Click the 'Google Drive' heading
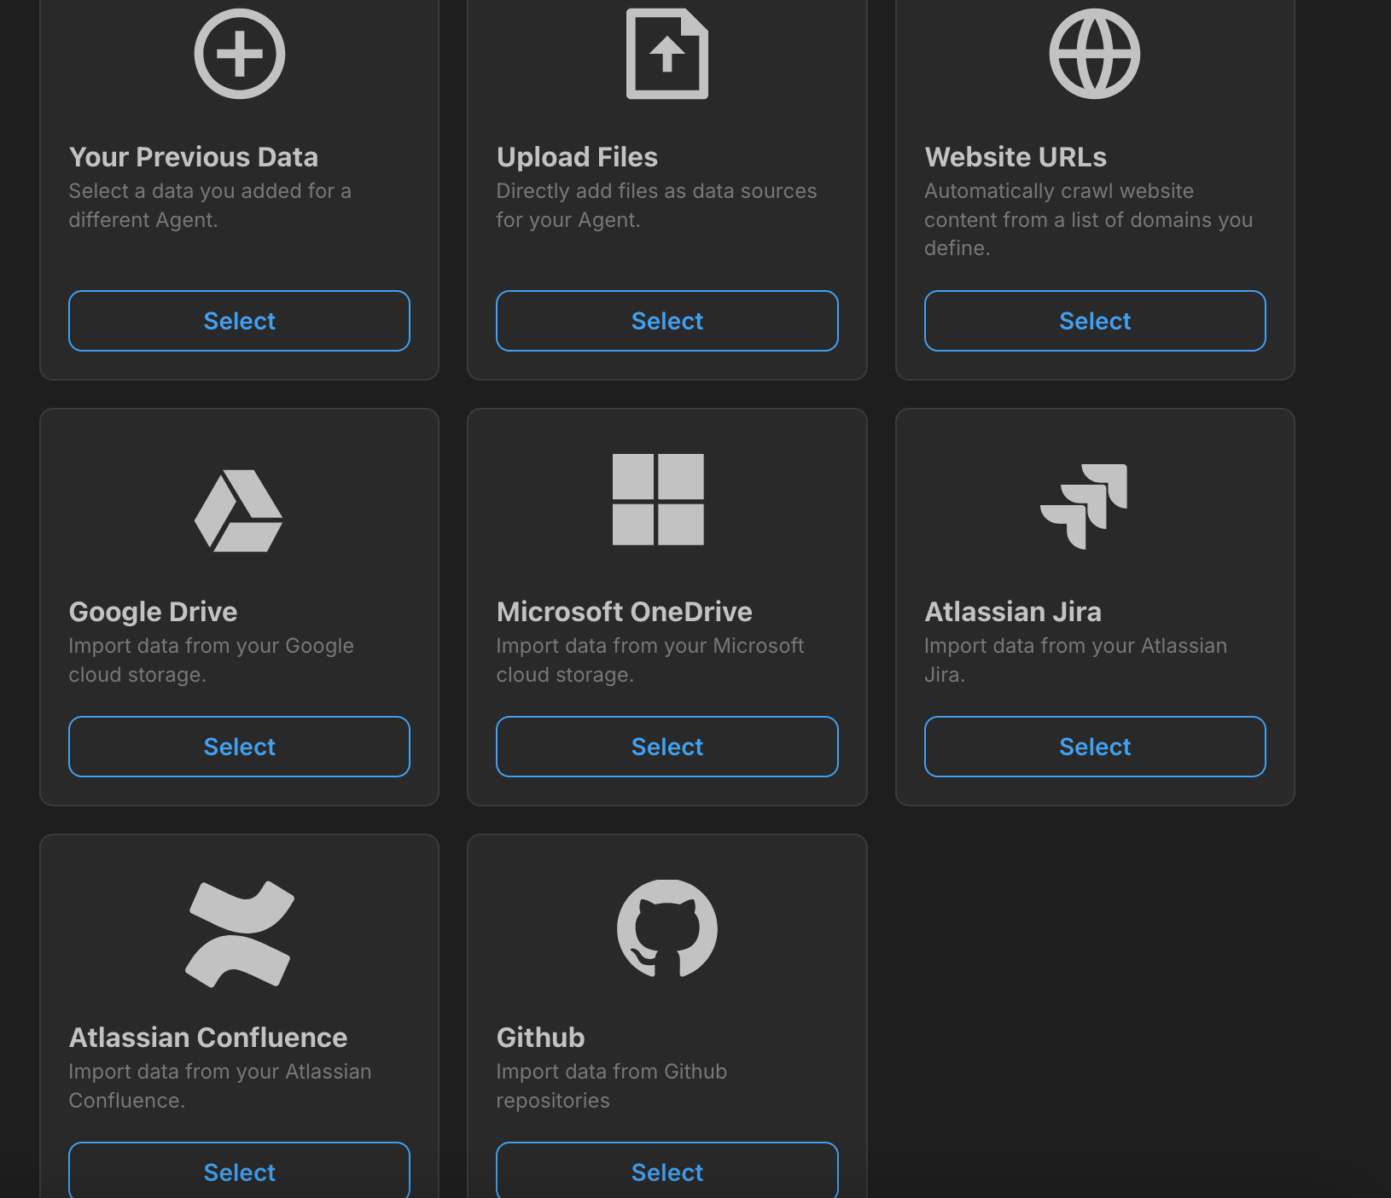The image size is (1391, 1198). click(x=153, y=612)
